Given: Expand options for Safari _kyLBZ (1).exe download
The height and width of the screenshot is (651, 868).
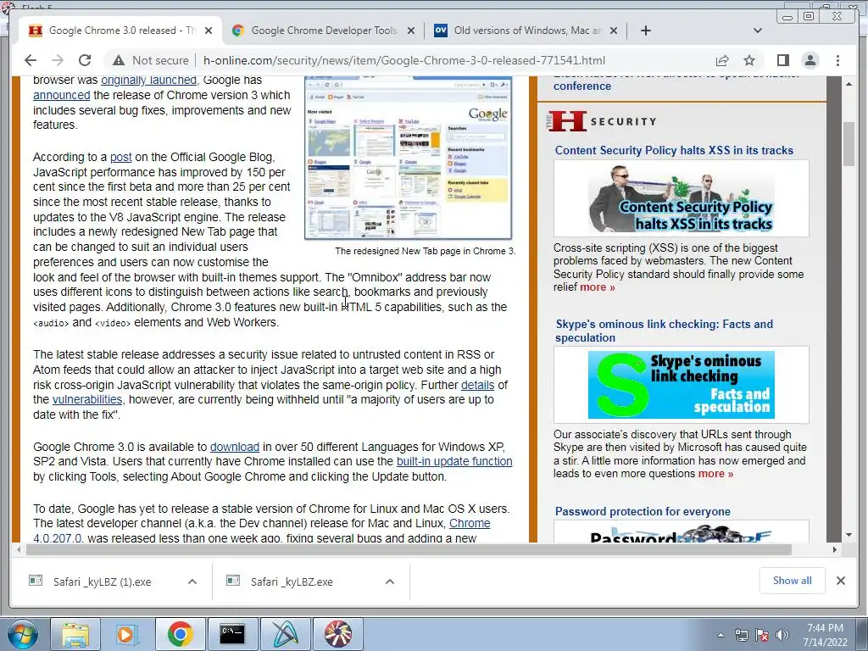Looking at the screenshot, I should pos(192,581).
